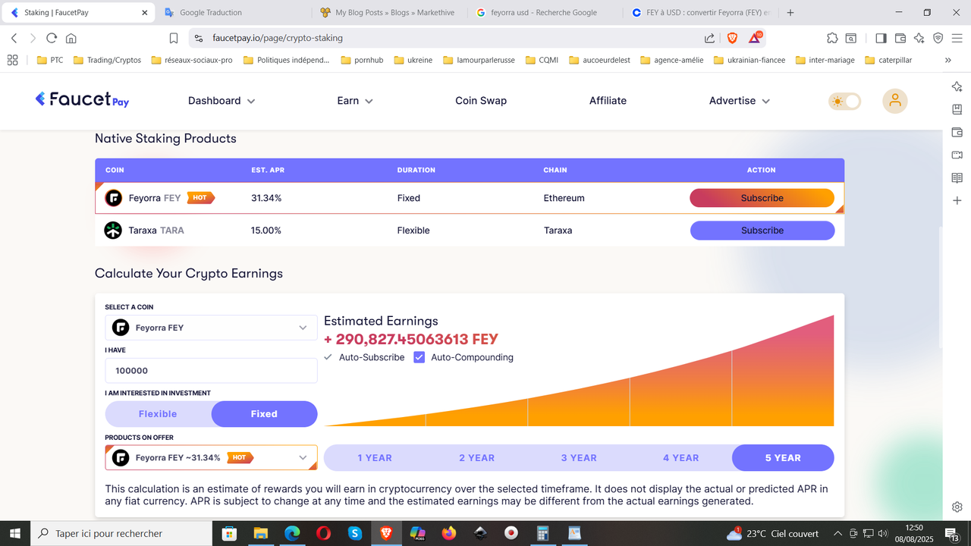Viewport: 971px width, 546px height.
Task: Select Flexible investment type
Action: [158, 414]
